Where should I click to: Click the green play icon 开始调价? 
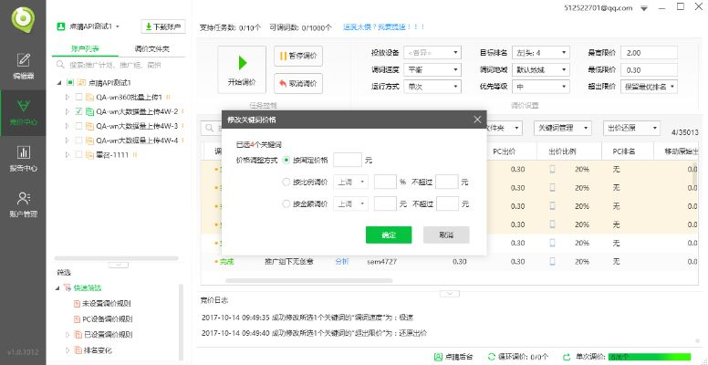[x=243, y=63]
